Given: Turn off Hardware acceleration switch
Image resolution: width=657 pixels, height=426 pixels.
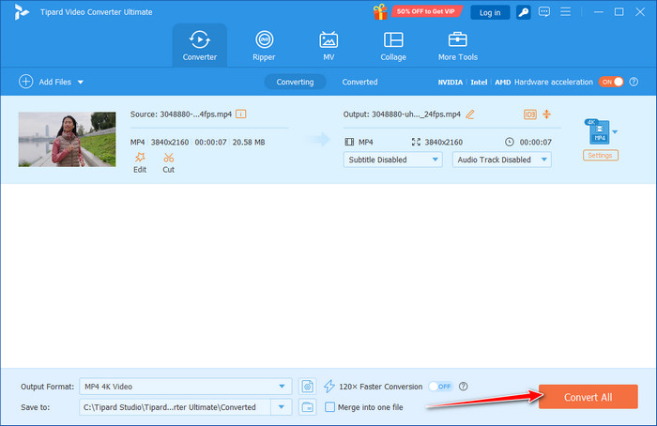Looking at the screenshot, I should pos(612,82).
